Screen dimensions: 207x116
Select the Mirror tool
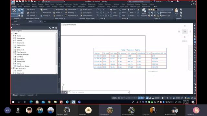(x=122, y=13)
